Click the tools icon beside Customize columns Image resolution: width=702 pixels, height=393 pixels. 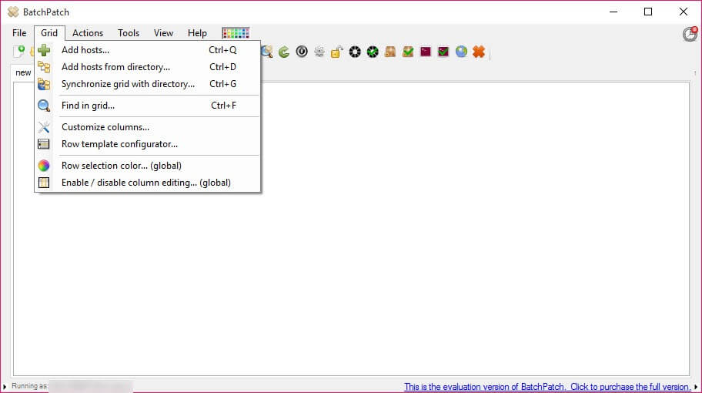coord(44,127)
